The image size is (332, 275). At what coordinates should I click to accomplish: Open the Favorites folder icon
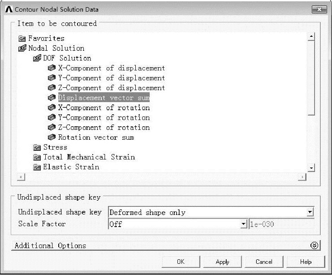(x=22, y=39)
